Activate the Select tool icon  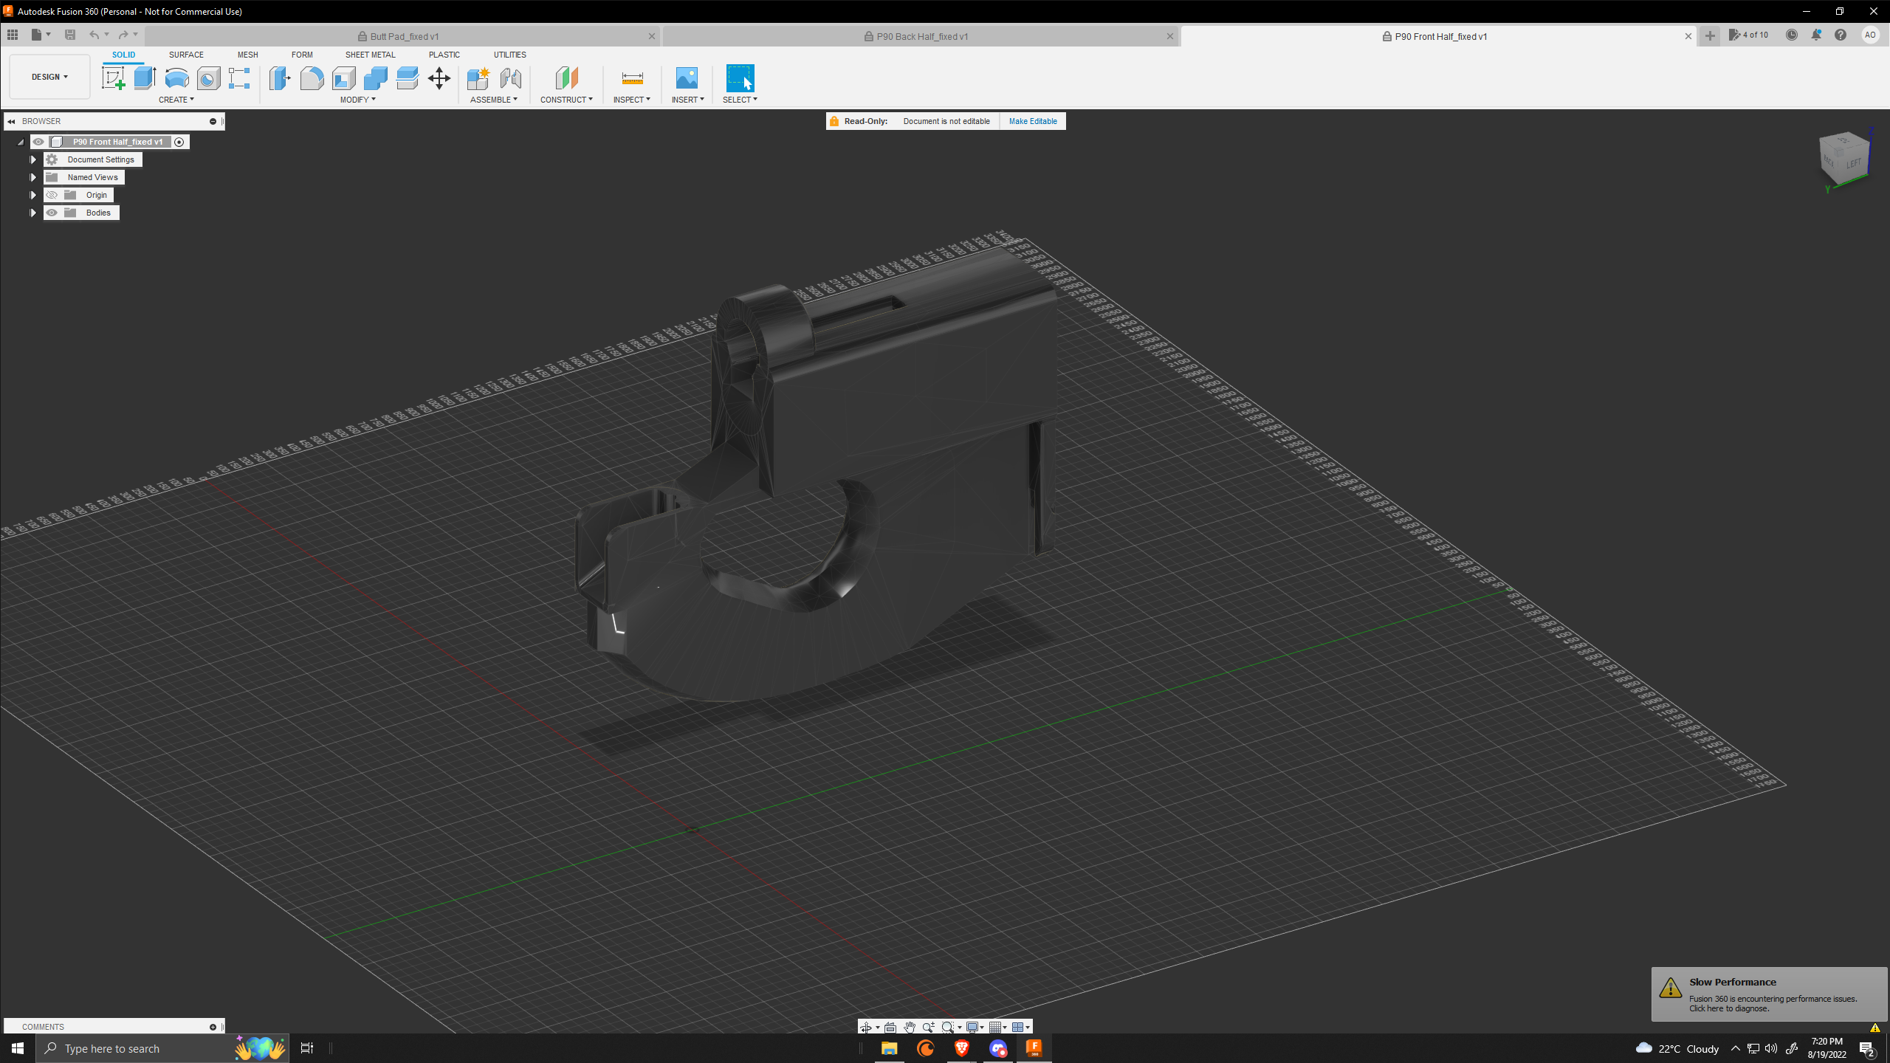740,78
